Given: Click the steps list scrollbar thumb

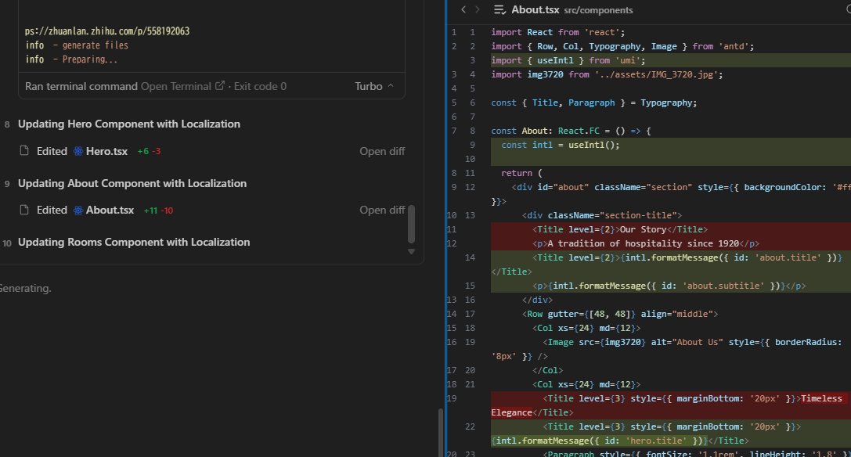Looking at the screenshot, I should click(x=411, y=224).
